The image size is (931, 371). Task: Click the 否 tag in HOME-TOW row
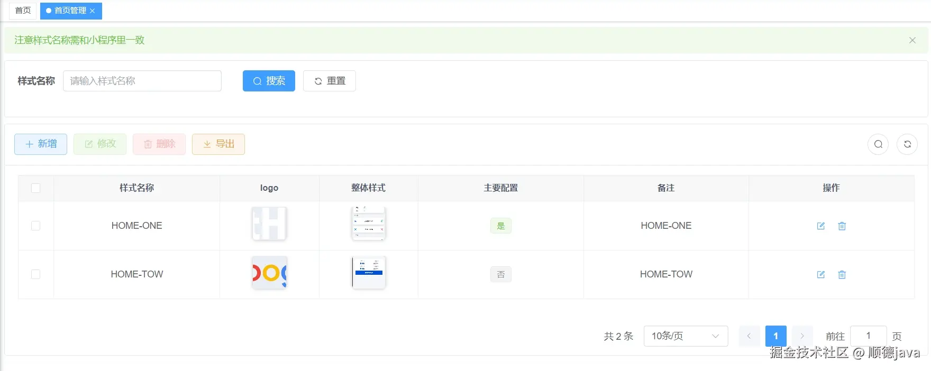(x=501, y=274)
